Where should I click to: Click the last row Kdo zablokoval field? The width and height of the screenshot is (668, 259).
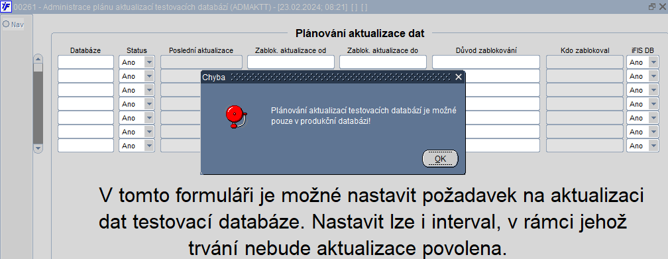(x=584, y=146)
